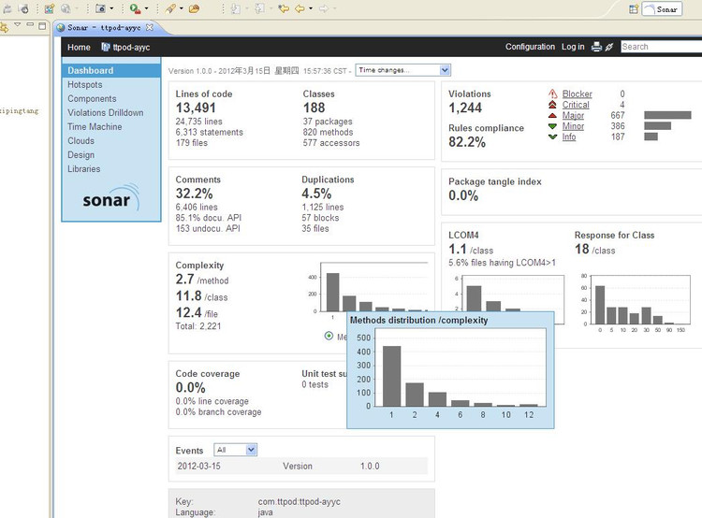
Task: Open the pencil marker dropdown arrow
Action: (181, 8)
